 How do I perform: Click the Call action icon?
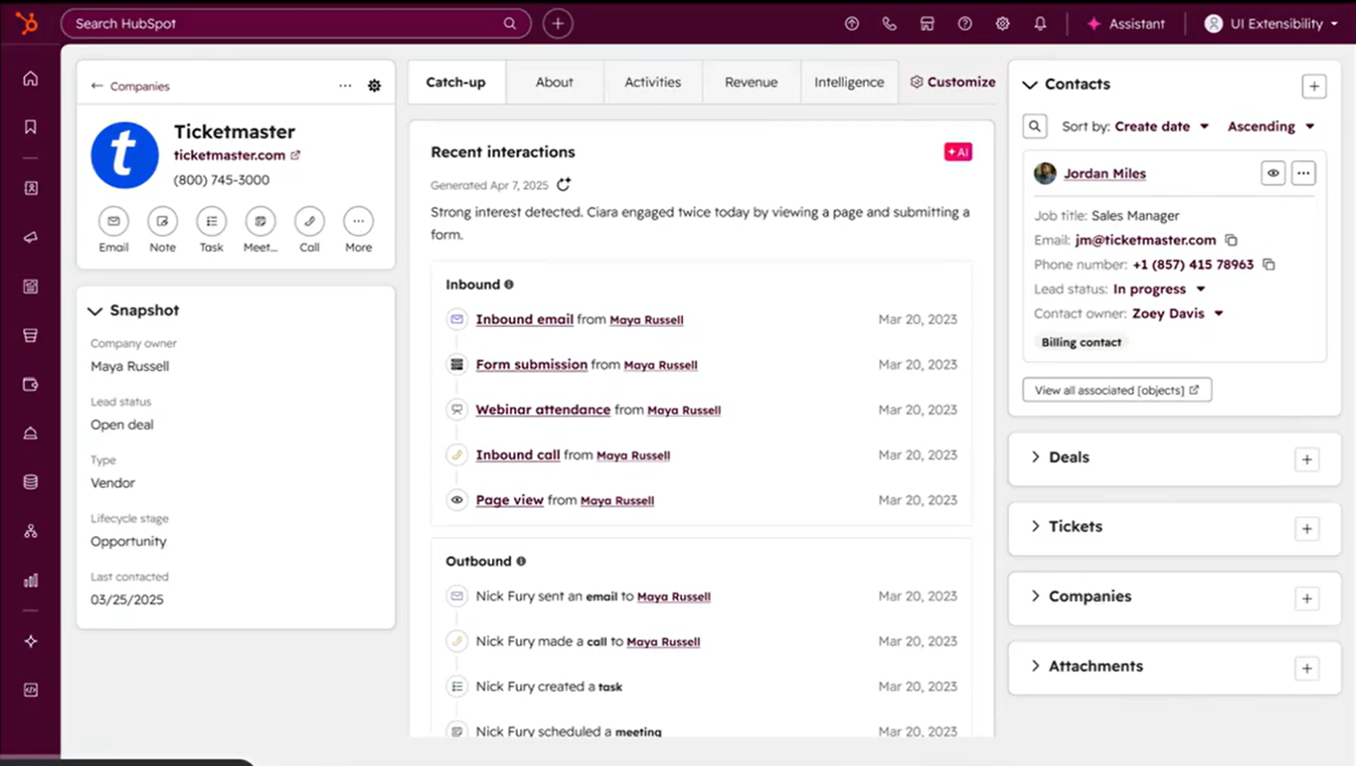pos(309,221)
